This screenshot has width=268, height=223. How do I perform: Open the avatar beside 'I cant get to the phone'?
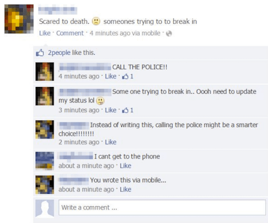pyautogui.click(x=45, y=161)
